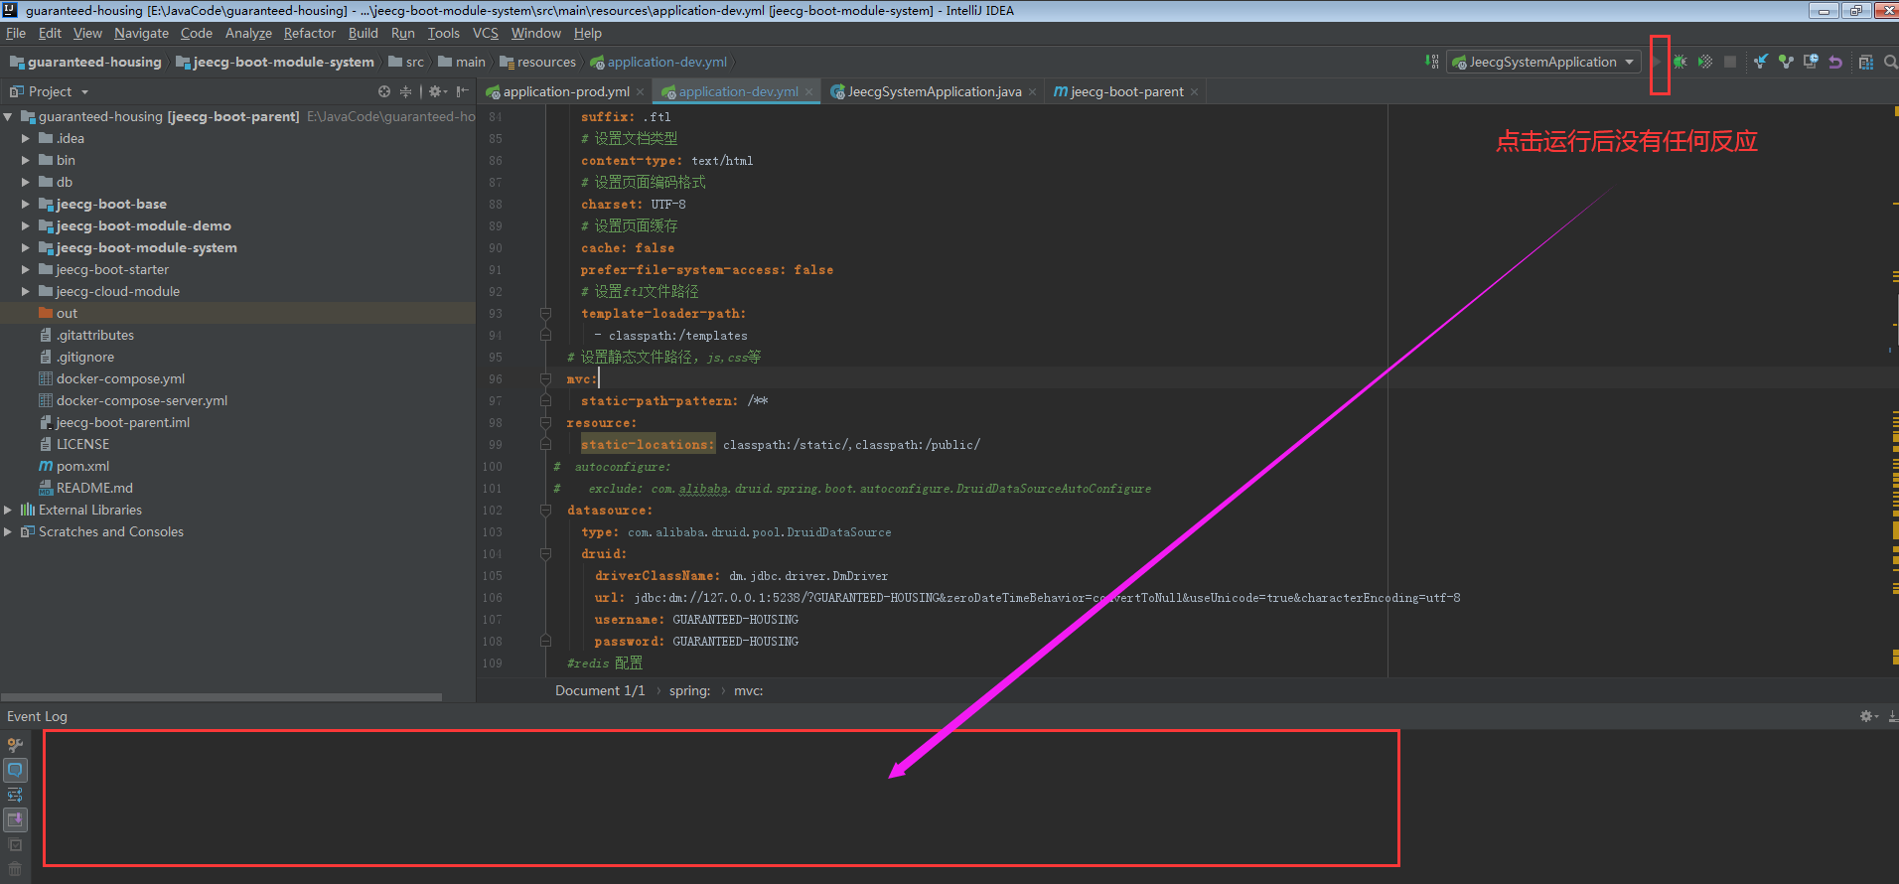Open the VCS menu
Image resolution: width=1899 pixels, height=884 pixels.
coord(486,33)
